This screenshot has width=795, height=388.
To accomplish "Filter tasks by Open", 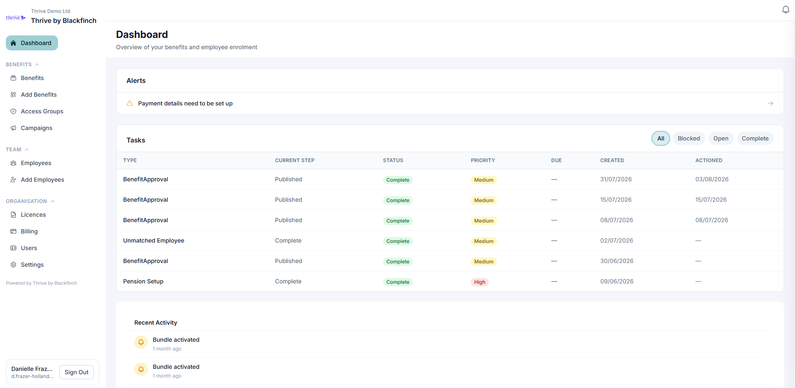I will tap(721, 138).
